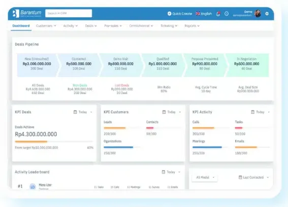Select the Qualified pipeline stage

coord(163,65)
